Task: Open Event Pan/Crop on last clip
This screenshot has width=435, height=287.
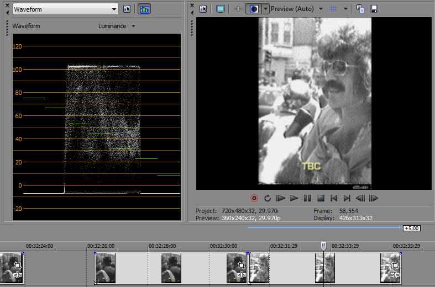Action: pyautogui.click(x=395, y=265)
